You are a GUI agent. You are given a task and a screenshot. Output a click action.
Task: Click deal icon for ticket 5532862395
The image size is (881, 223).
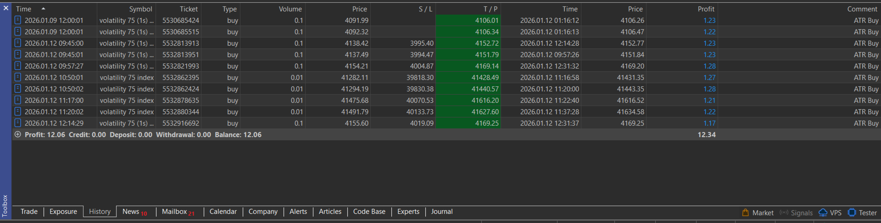click(x=18, y=77)
